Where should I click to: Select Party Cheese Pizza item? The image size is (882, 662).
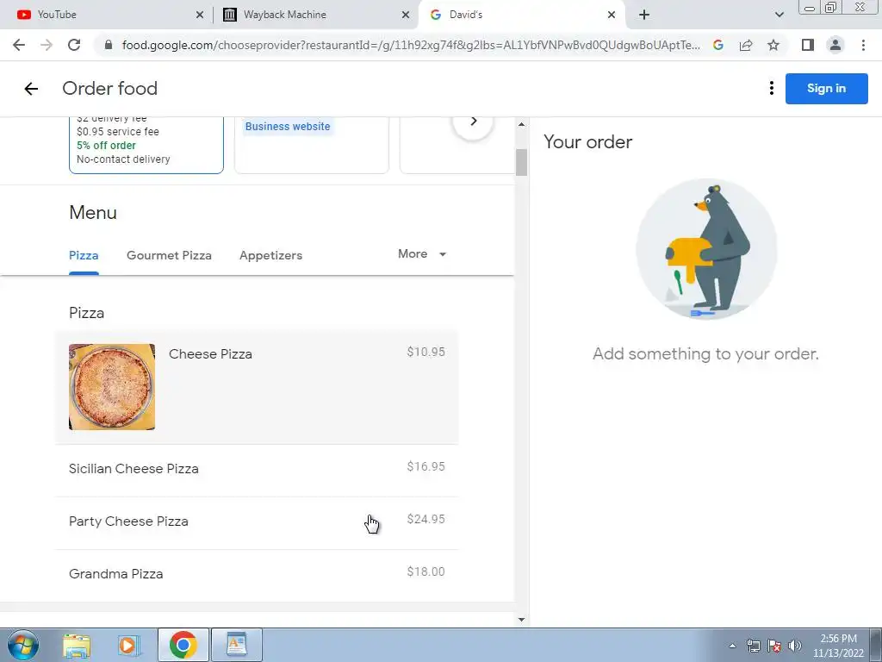tap(257, 521)
